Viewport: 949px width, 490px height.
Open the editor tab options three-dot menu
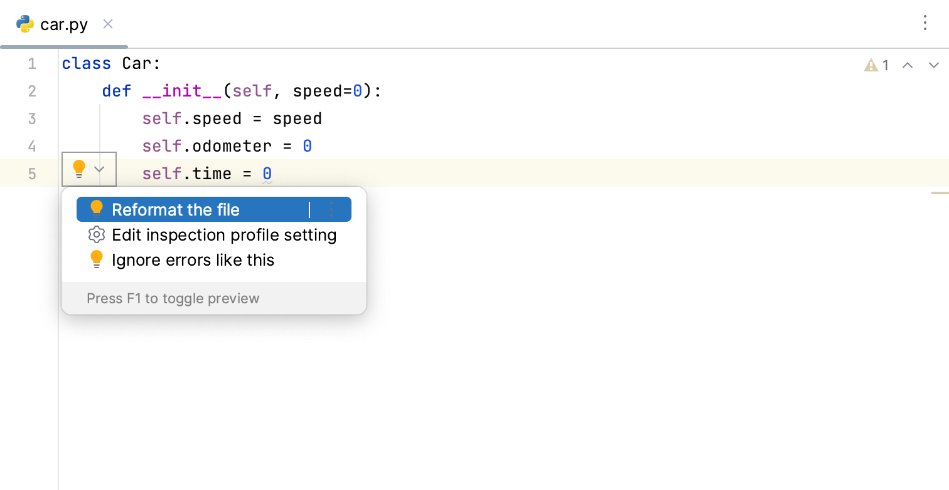[925, 23]
